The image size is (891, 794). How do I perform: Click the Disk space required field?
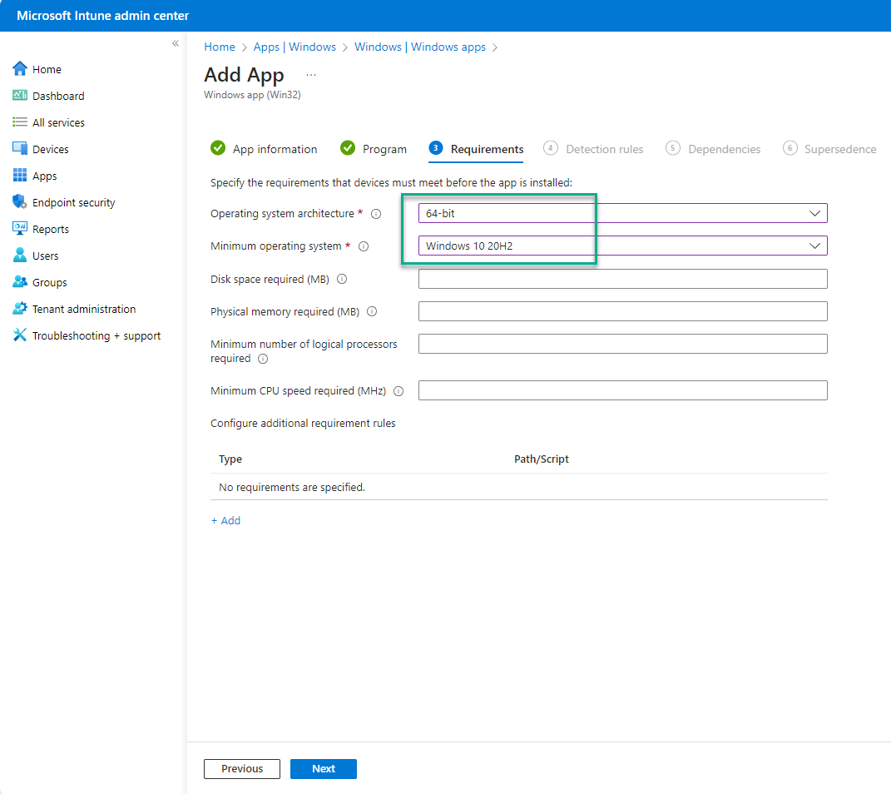(622, 278)
